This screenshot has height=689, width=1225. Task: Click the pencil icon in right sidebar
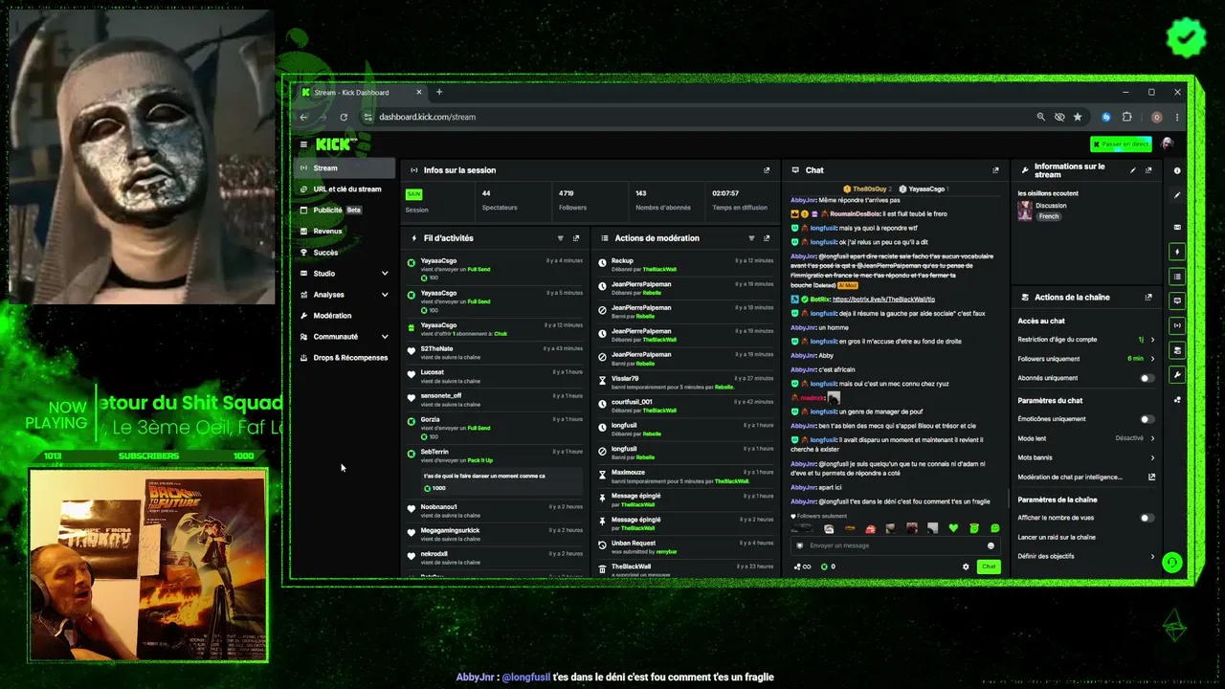coord(1177,195)
